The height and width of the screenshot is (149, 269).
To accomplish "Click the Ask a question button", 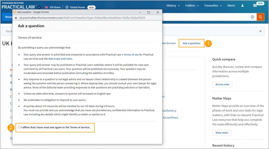I will click(x=191, y=43).
